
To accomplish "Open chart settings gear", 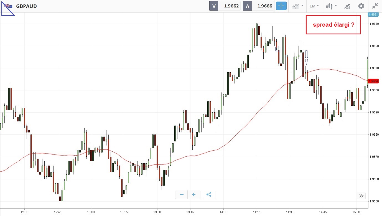I will point(361,6).
